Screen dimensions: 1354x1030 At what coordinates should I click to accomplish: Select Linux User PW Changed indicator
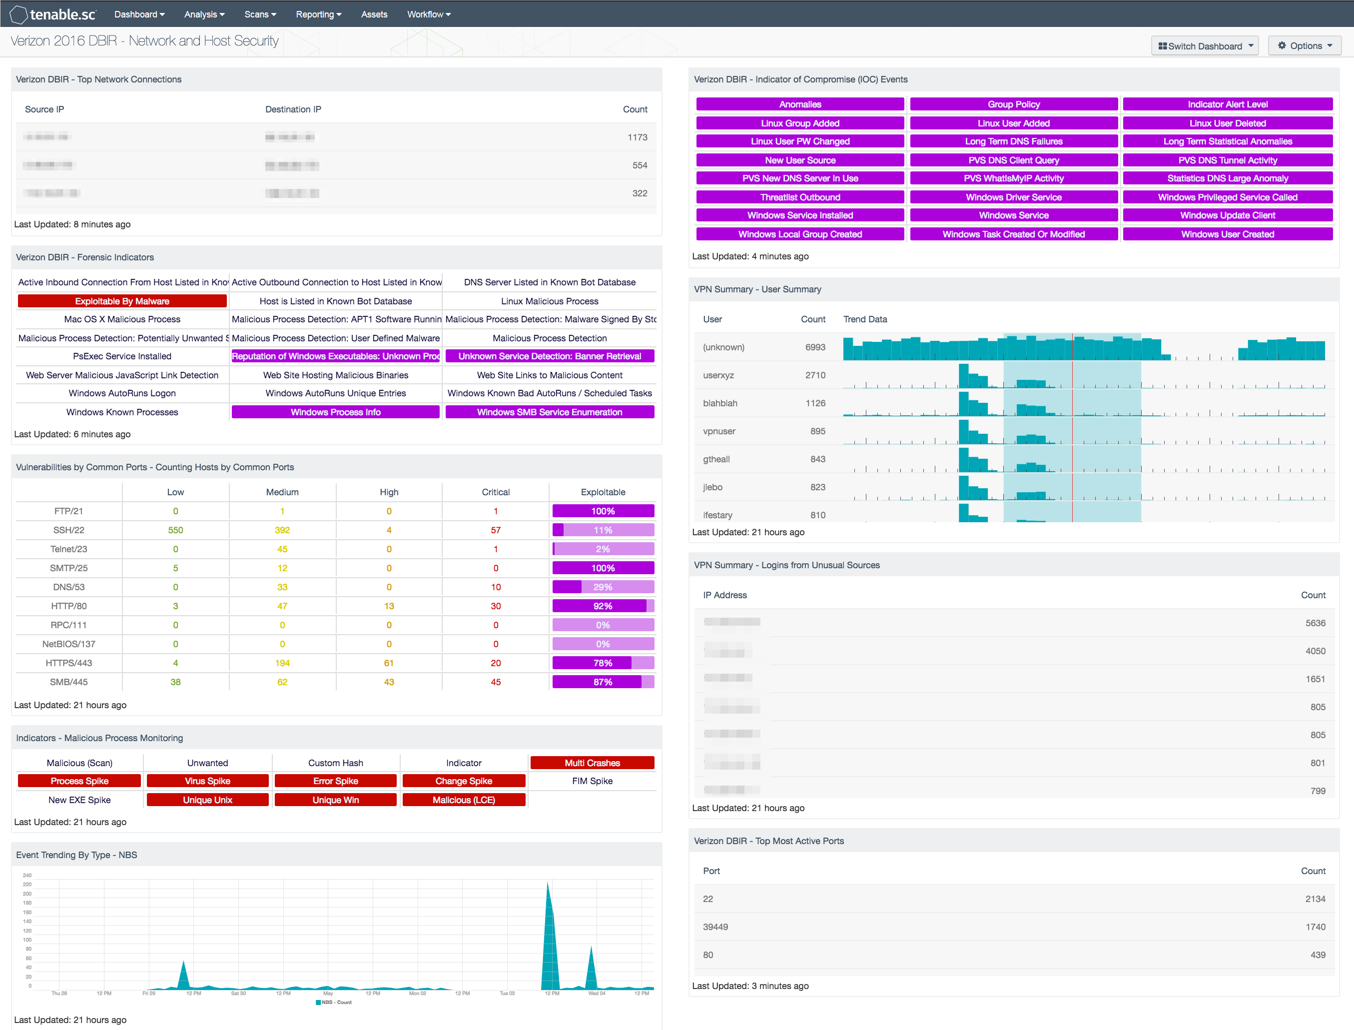click(x=800, y=141)
